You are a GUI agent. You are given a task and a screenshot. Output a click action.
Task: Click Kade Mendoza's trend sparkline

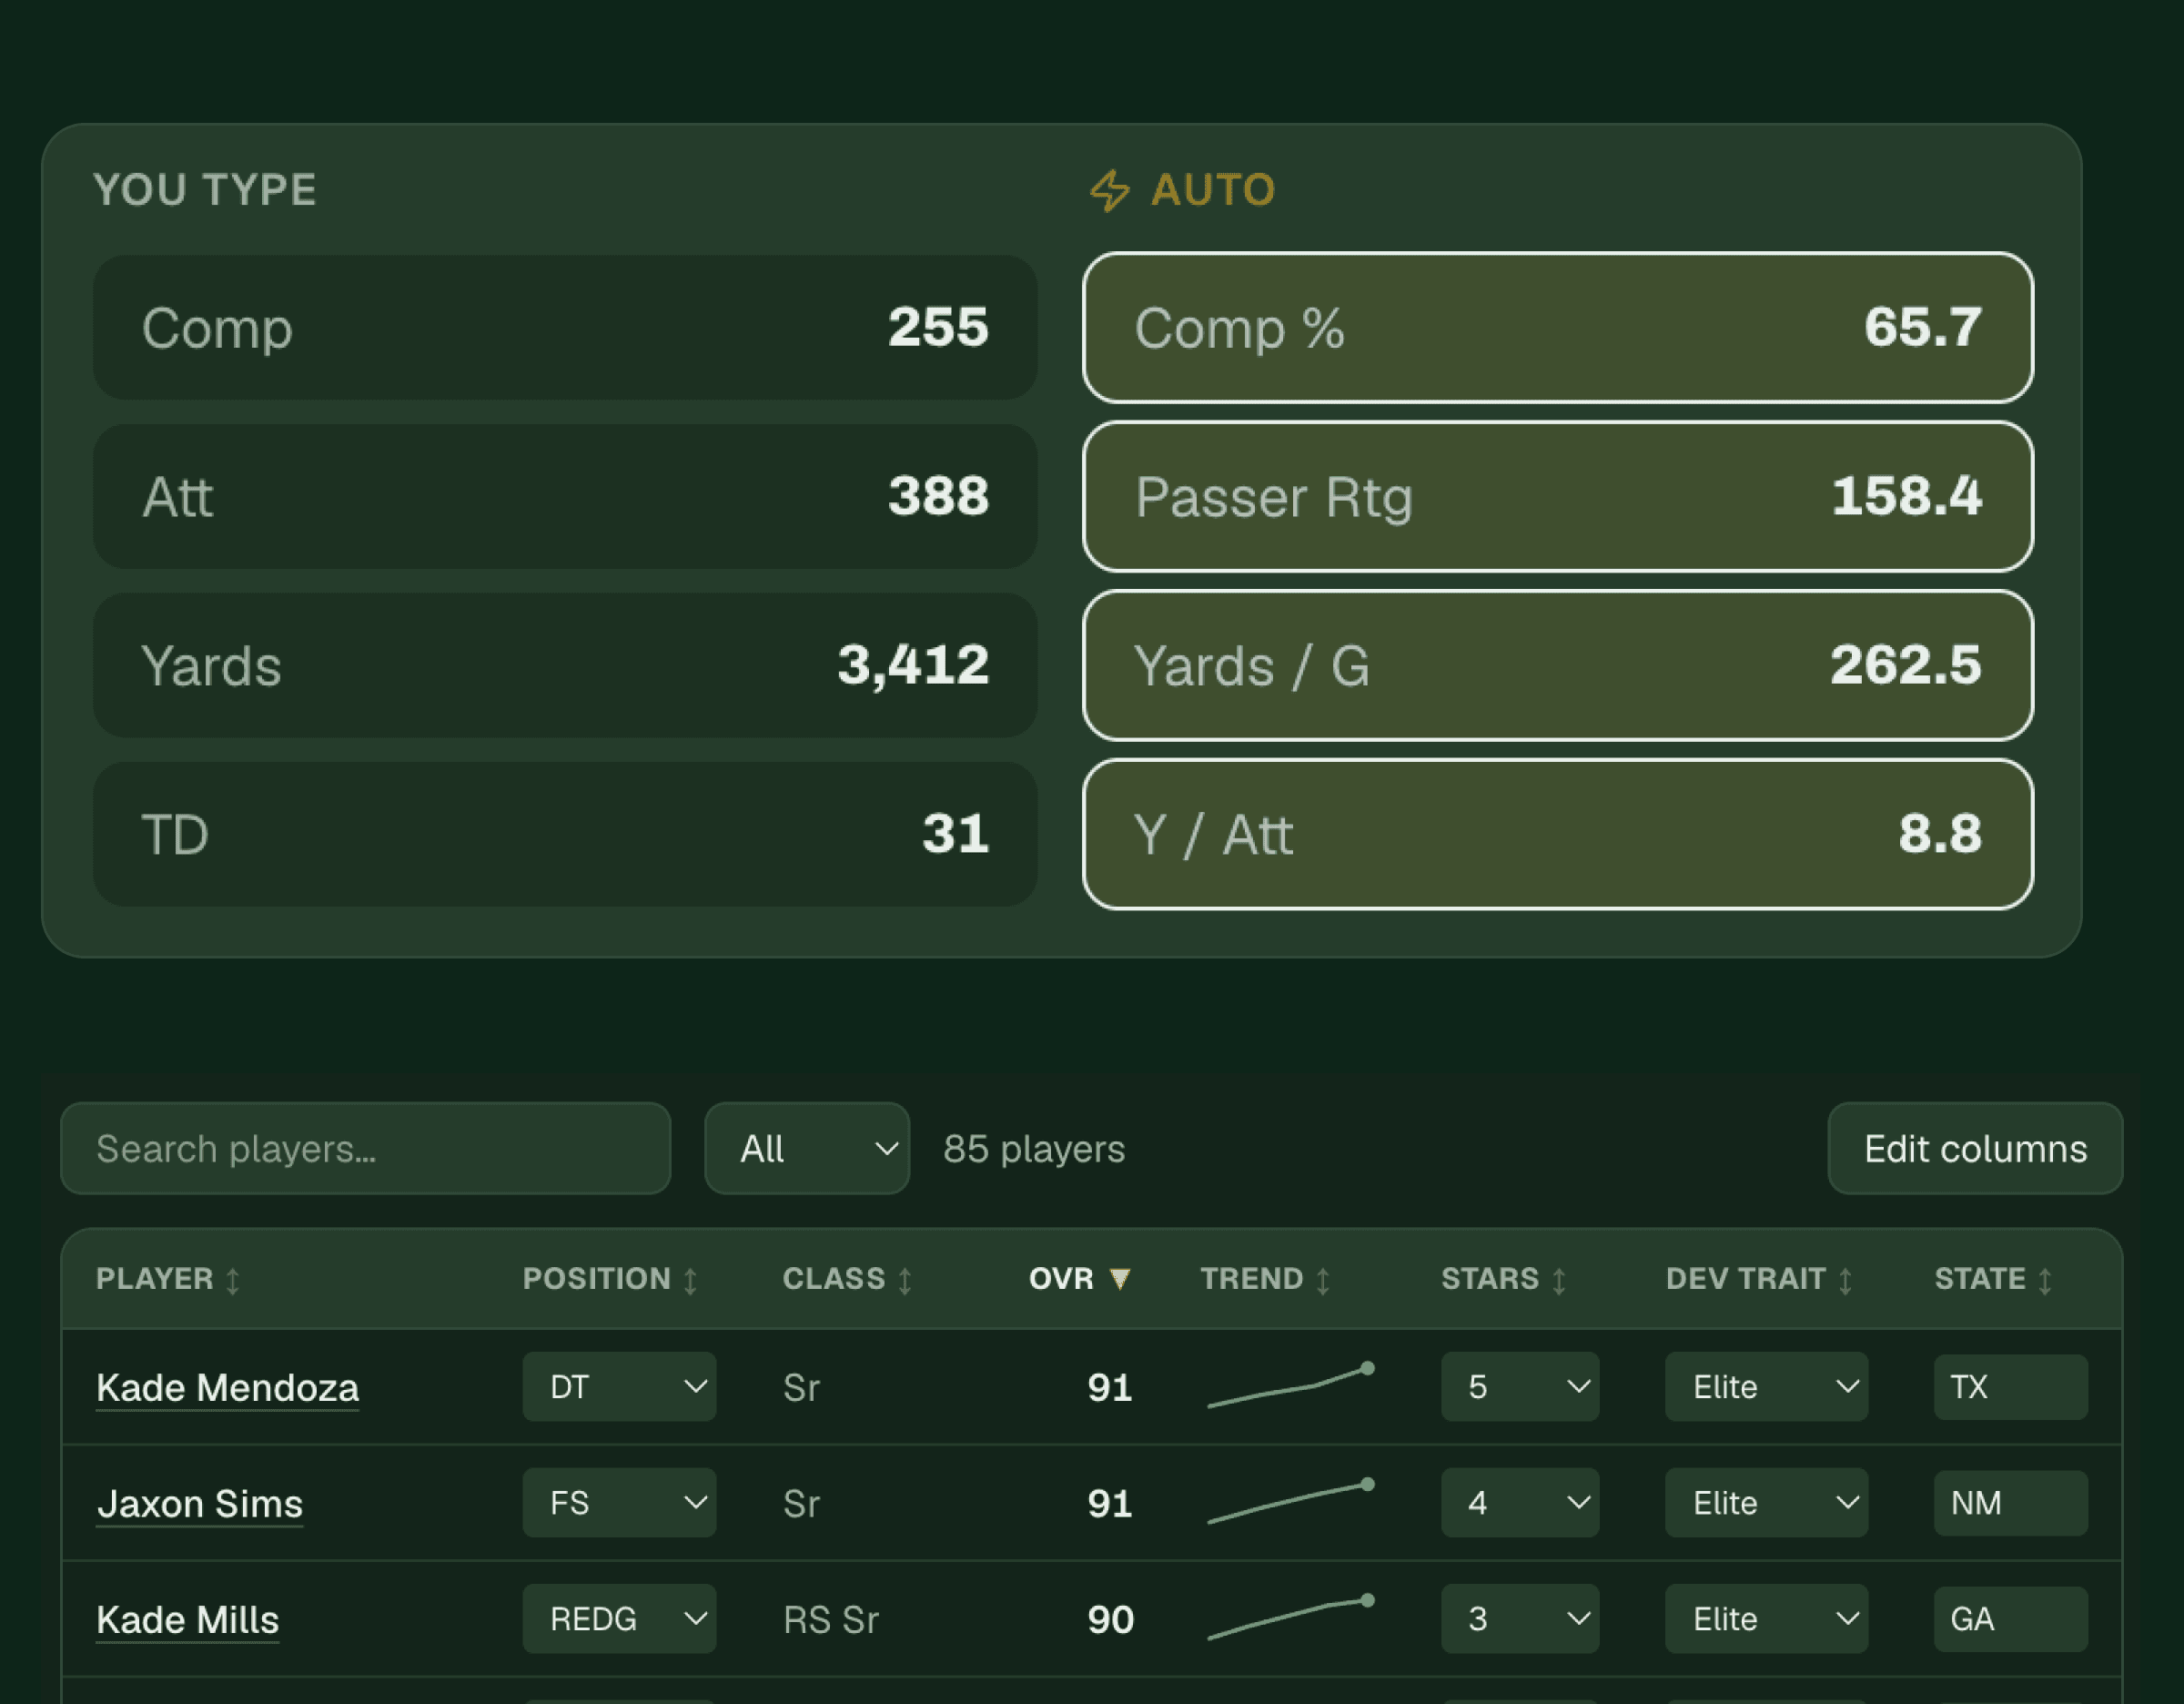[1291, 1386]
